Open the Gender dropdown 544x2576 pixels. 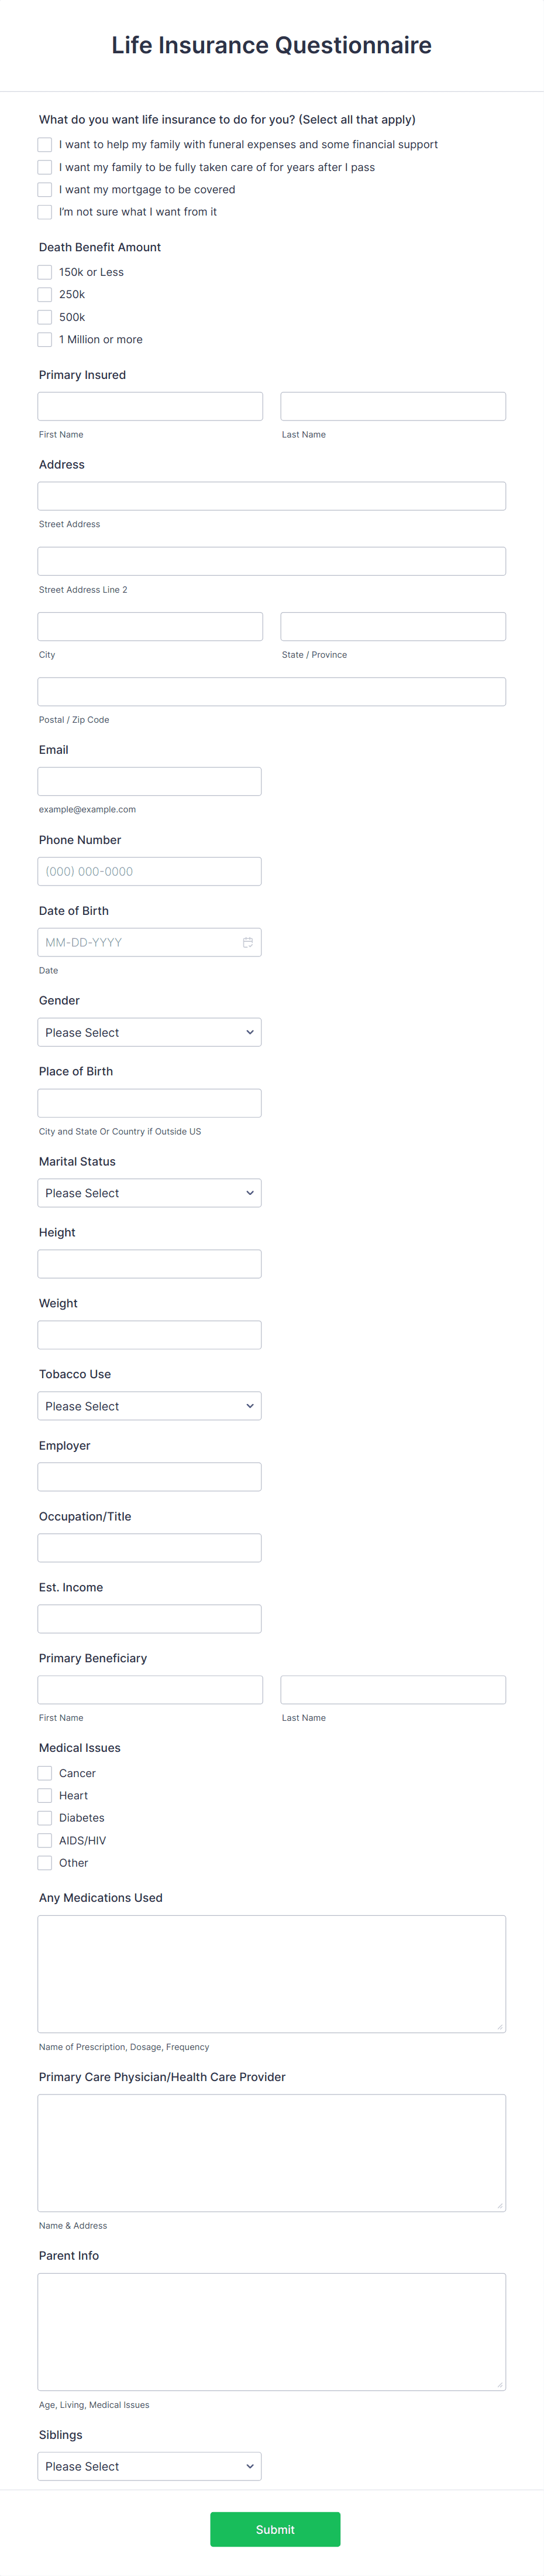(x=149, y=1031)
